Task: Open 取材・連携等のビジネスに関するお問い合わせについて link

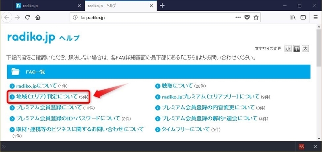Action: 80,129
